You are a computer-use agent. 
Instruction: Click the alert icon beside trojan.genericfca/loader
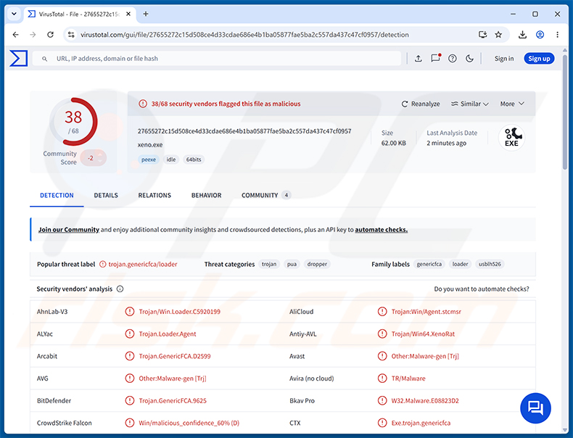point(103,264)
